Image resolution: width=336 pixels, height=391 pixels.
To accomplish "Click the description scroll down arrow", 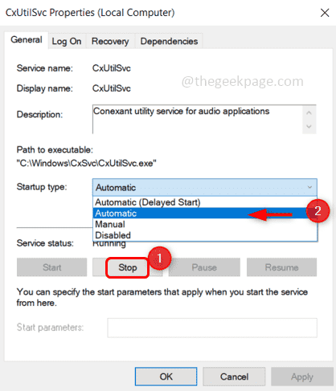I will [309, 126].
